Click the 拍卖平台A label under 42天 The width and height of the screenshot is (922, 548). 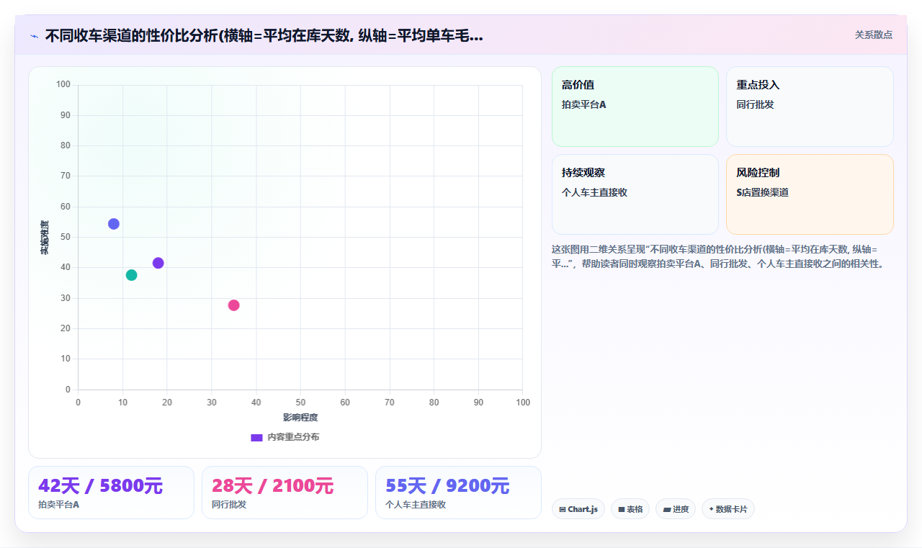click(59, 505)
